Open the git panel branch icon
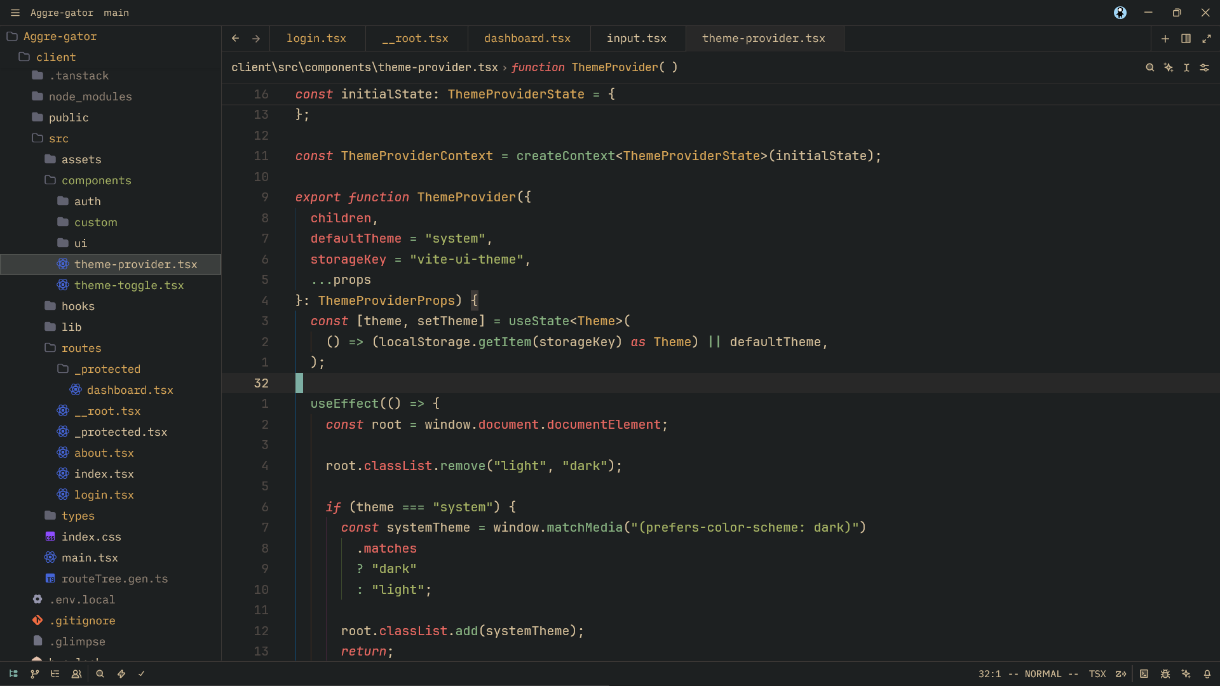Screen dimensions: 1220x686 coord(34,674)
